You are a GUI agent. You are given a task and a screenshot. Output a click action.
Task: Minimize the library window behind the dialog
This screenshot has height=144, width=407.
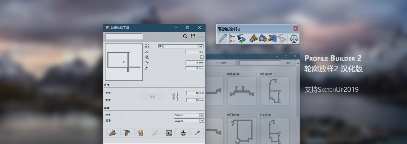click(277, 56)
